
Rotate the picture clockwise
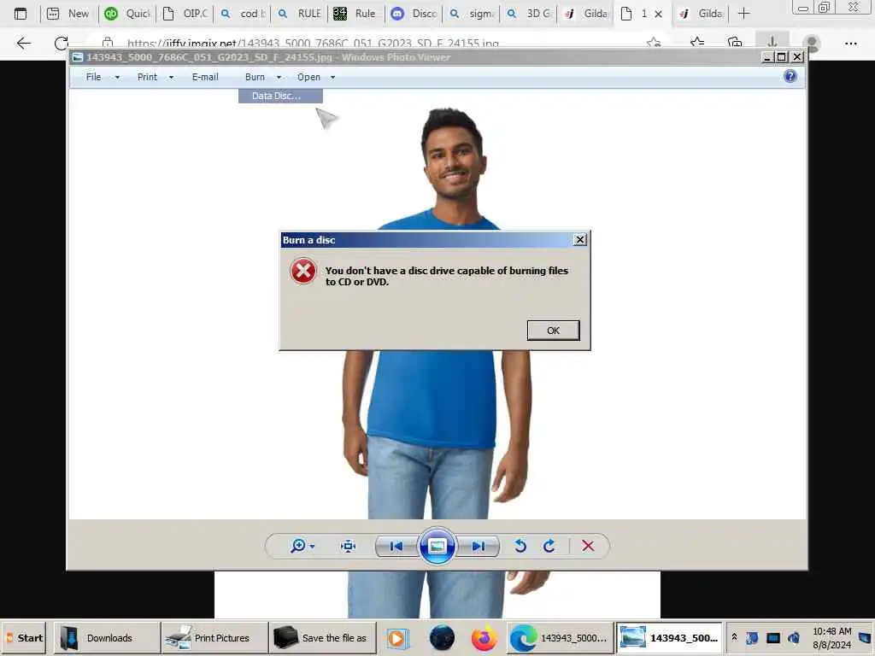549,546
